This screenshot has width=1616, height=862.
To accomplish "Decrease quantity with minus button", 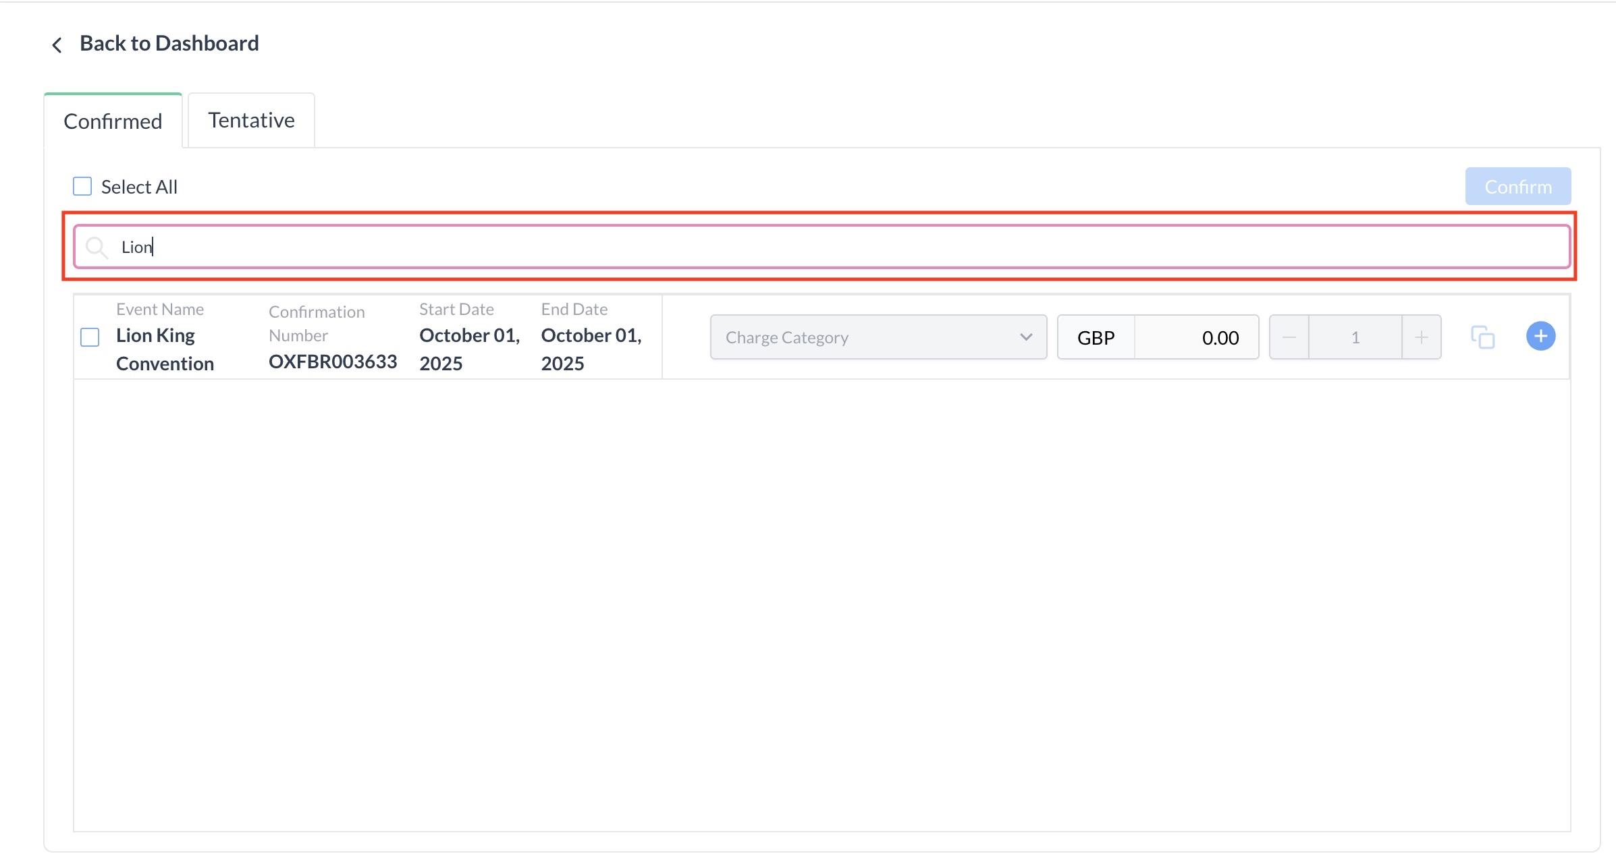I will [x=1289, y=337].
